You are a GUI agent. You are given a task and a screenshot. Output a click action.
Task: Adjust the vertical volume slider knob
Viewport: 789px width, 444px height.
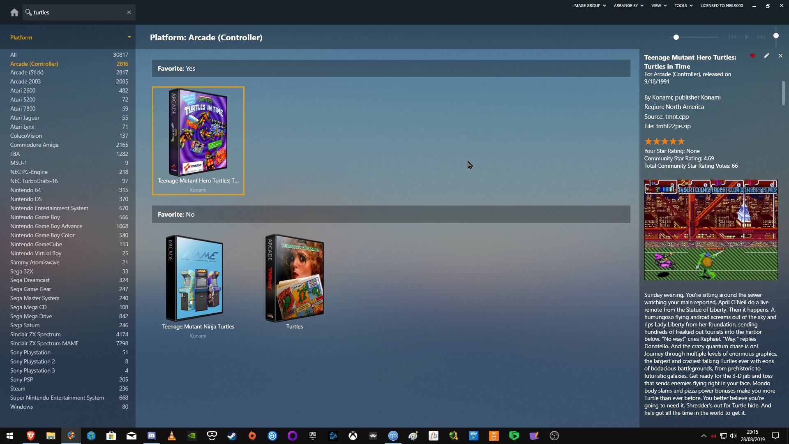coord(776,36)
